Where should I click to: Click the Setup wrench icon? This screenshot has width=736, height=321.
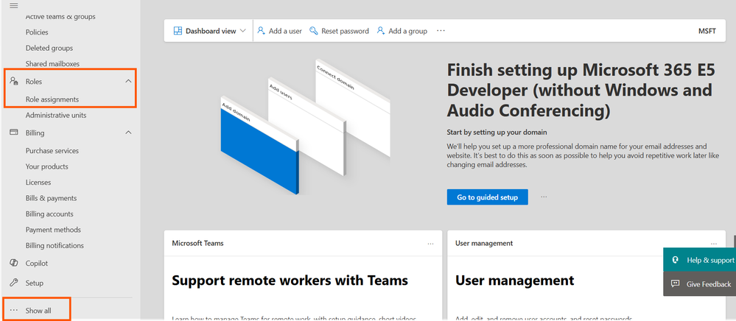tap(14, 283)
